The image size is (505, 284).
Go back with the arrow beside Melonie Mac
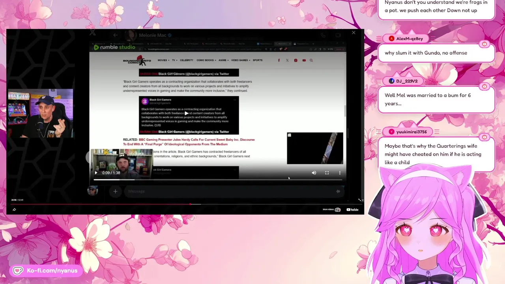coord(115,35)
